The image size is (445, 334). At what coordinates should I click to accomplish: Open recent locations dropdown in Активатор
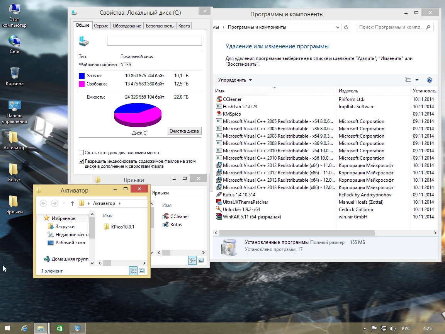(x=64, y=203)
